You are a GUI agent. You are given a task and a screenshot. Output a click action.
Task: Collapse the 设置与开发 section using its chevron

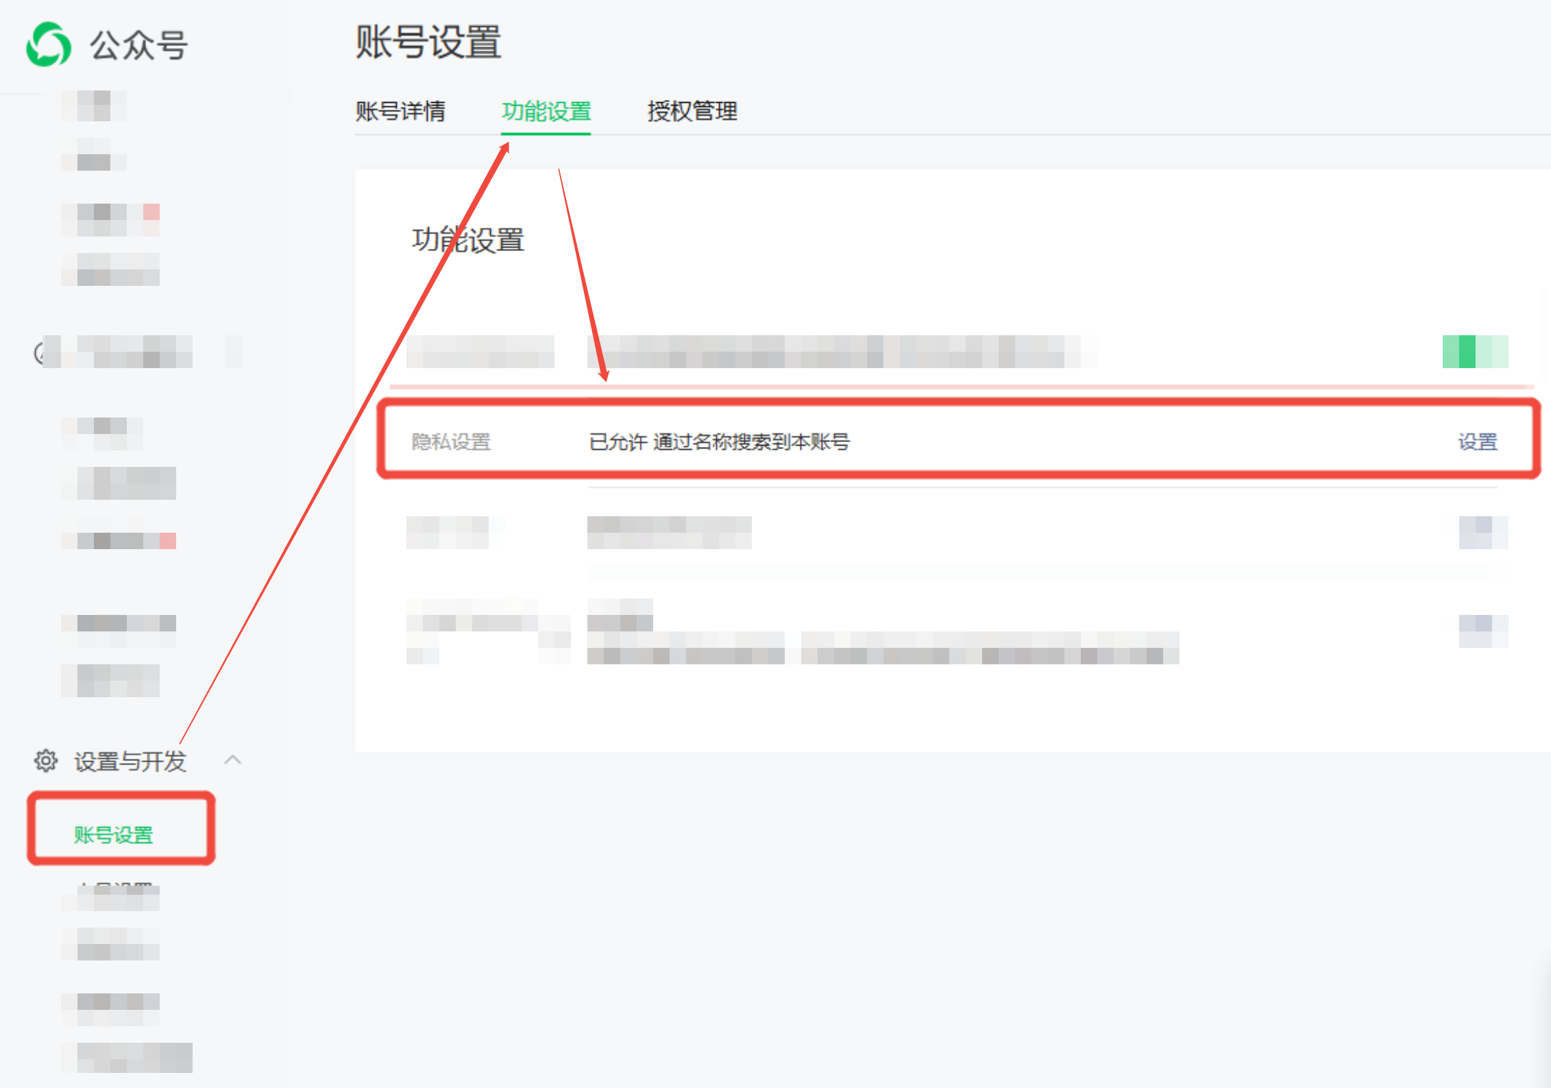(233, 760)
